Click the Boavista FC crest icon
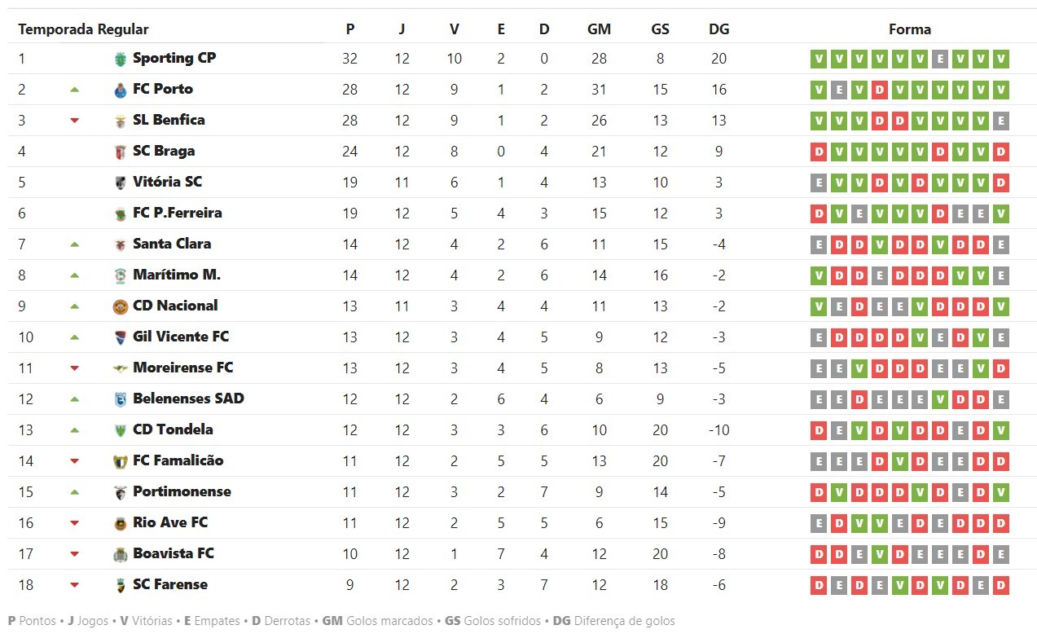1037x634 pixels. point(121,554)
